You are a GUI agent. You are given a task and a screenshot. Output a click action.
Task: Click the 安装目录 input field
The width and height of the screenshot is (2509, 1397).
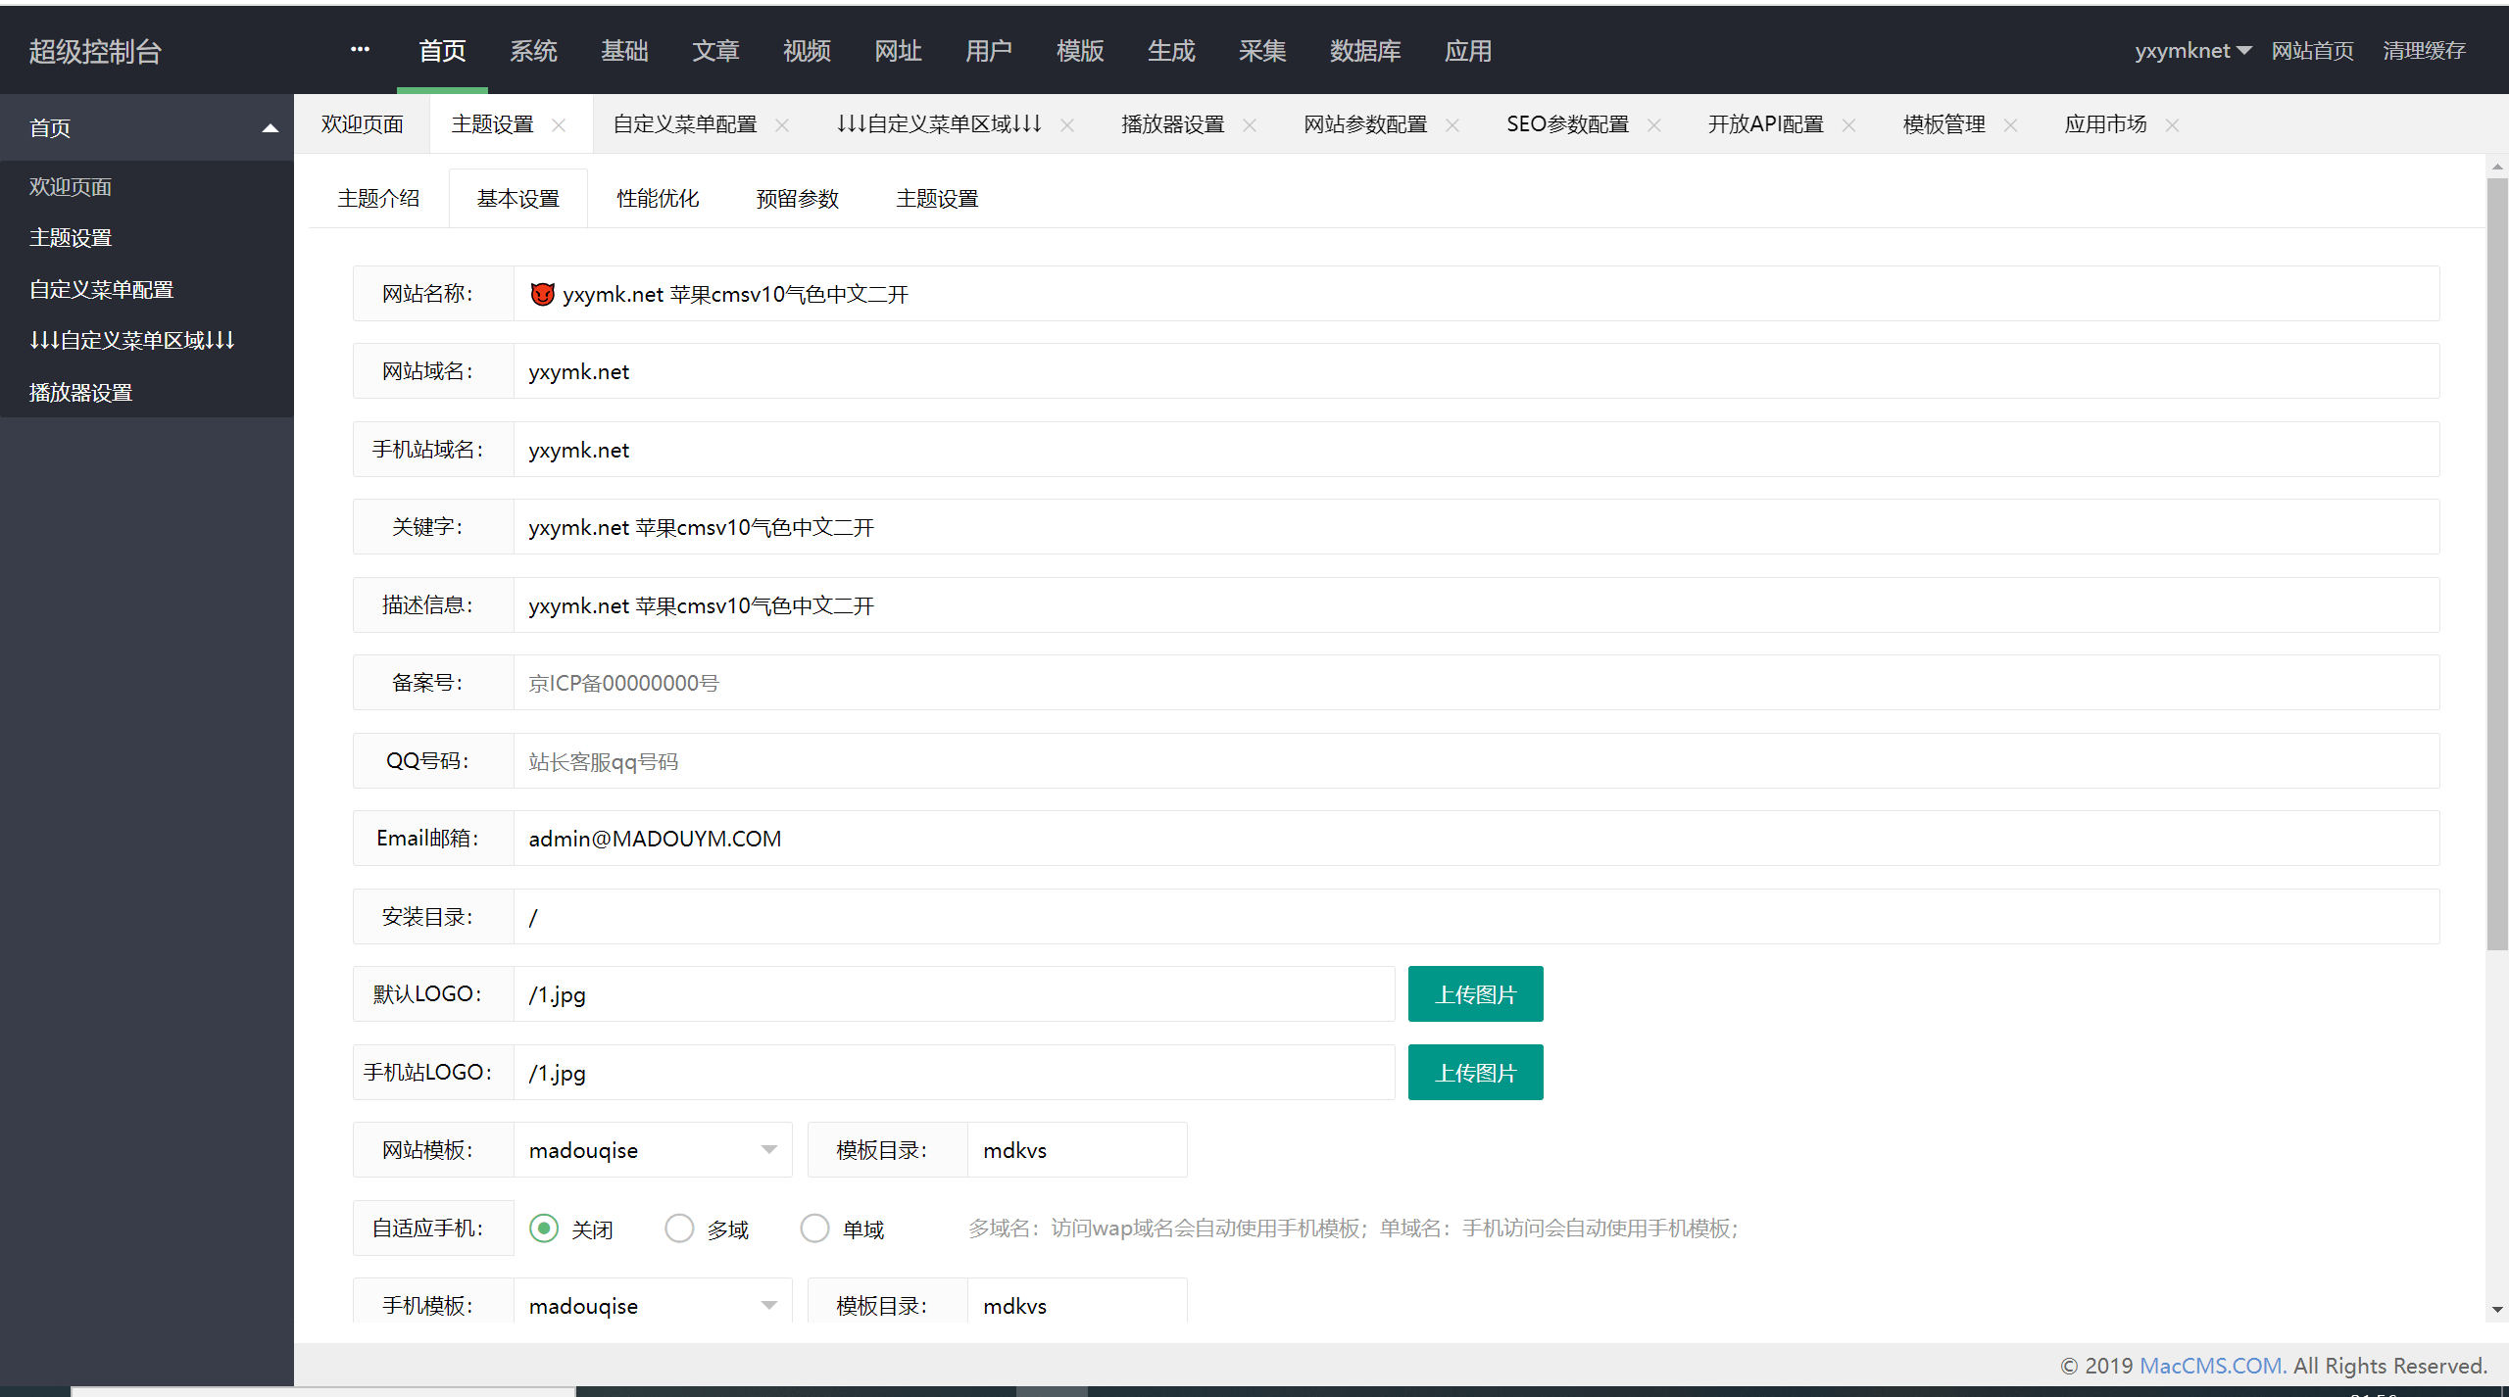click(1476, 917)
